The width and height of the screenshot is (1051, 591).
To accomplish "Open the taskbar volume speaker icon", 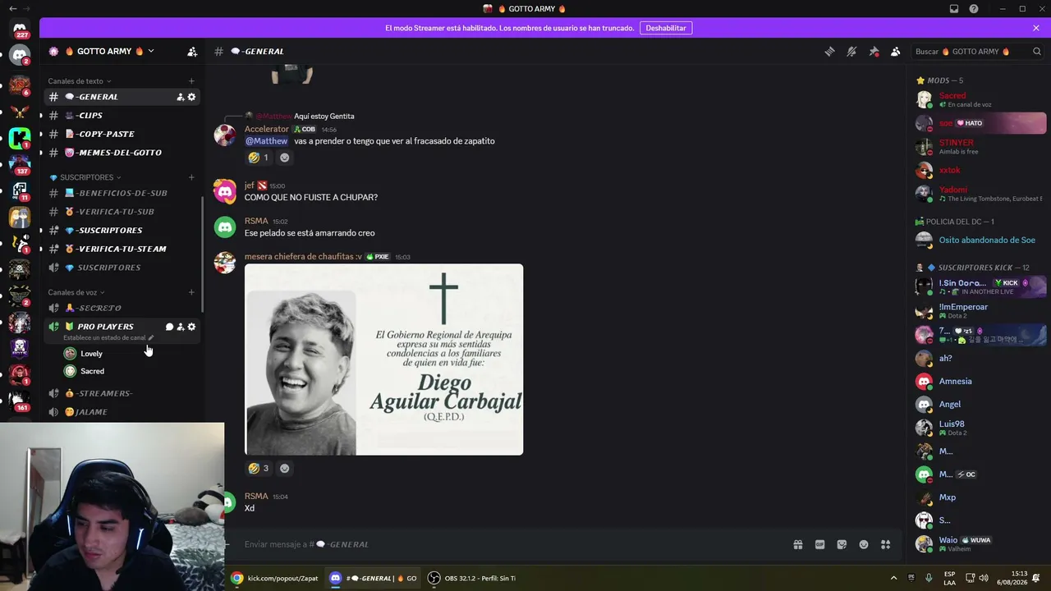I will click(x=984, y=578).
